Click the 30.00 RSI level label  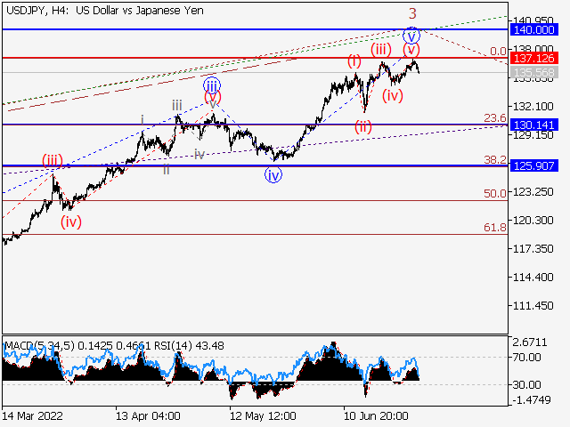click(526, 384)
